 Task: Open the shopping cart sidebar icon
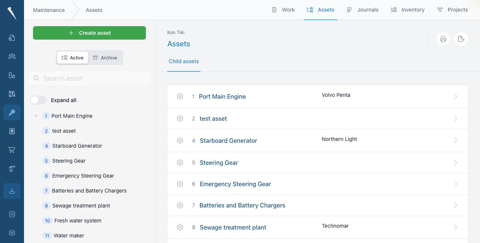point(12,150)
